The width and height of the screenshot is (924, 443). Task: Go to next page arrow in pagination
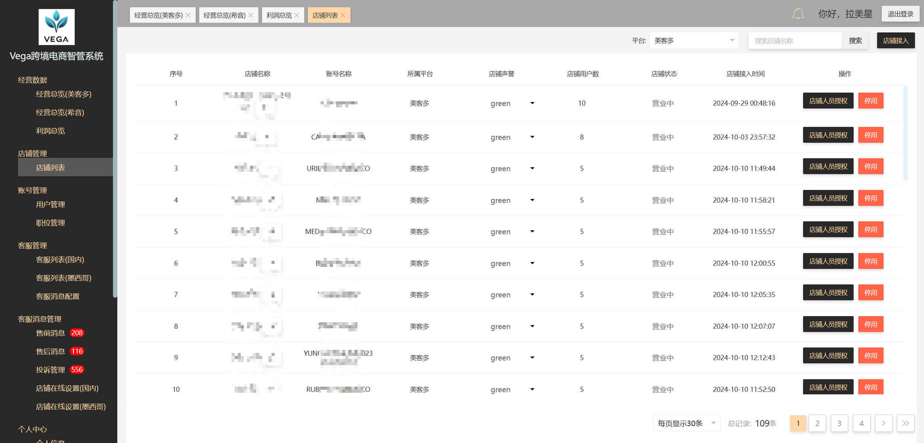tap(883, 423)
